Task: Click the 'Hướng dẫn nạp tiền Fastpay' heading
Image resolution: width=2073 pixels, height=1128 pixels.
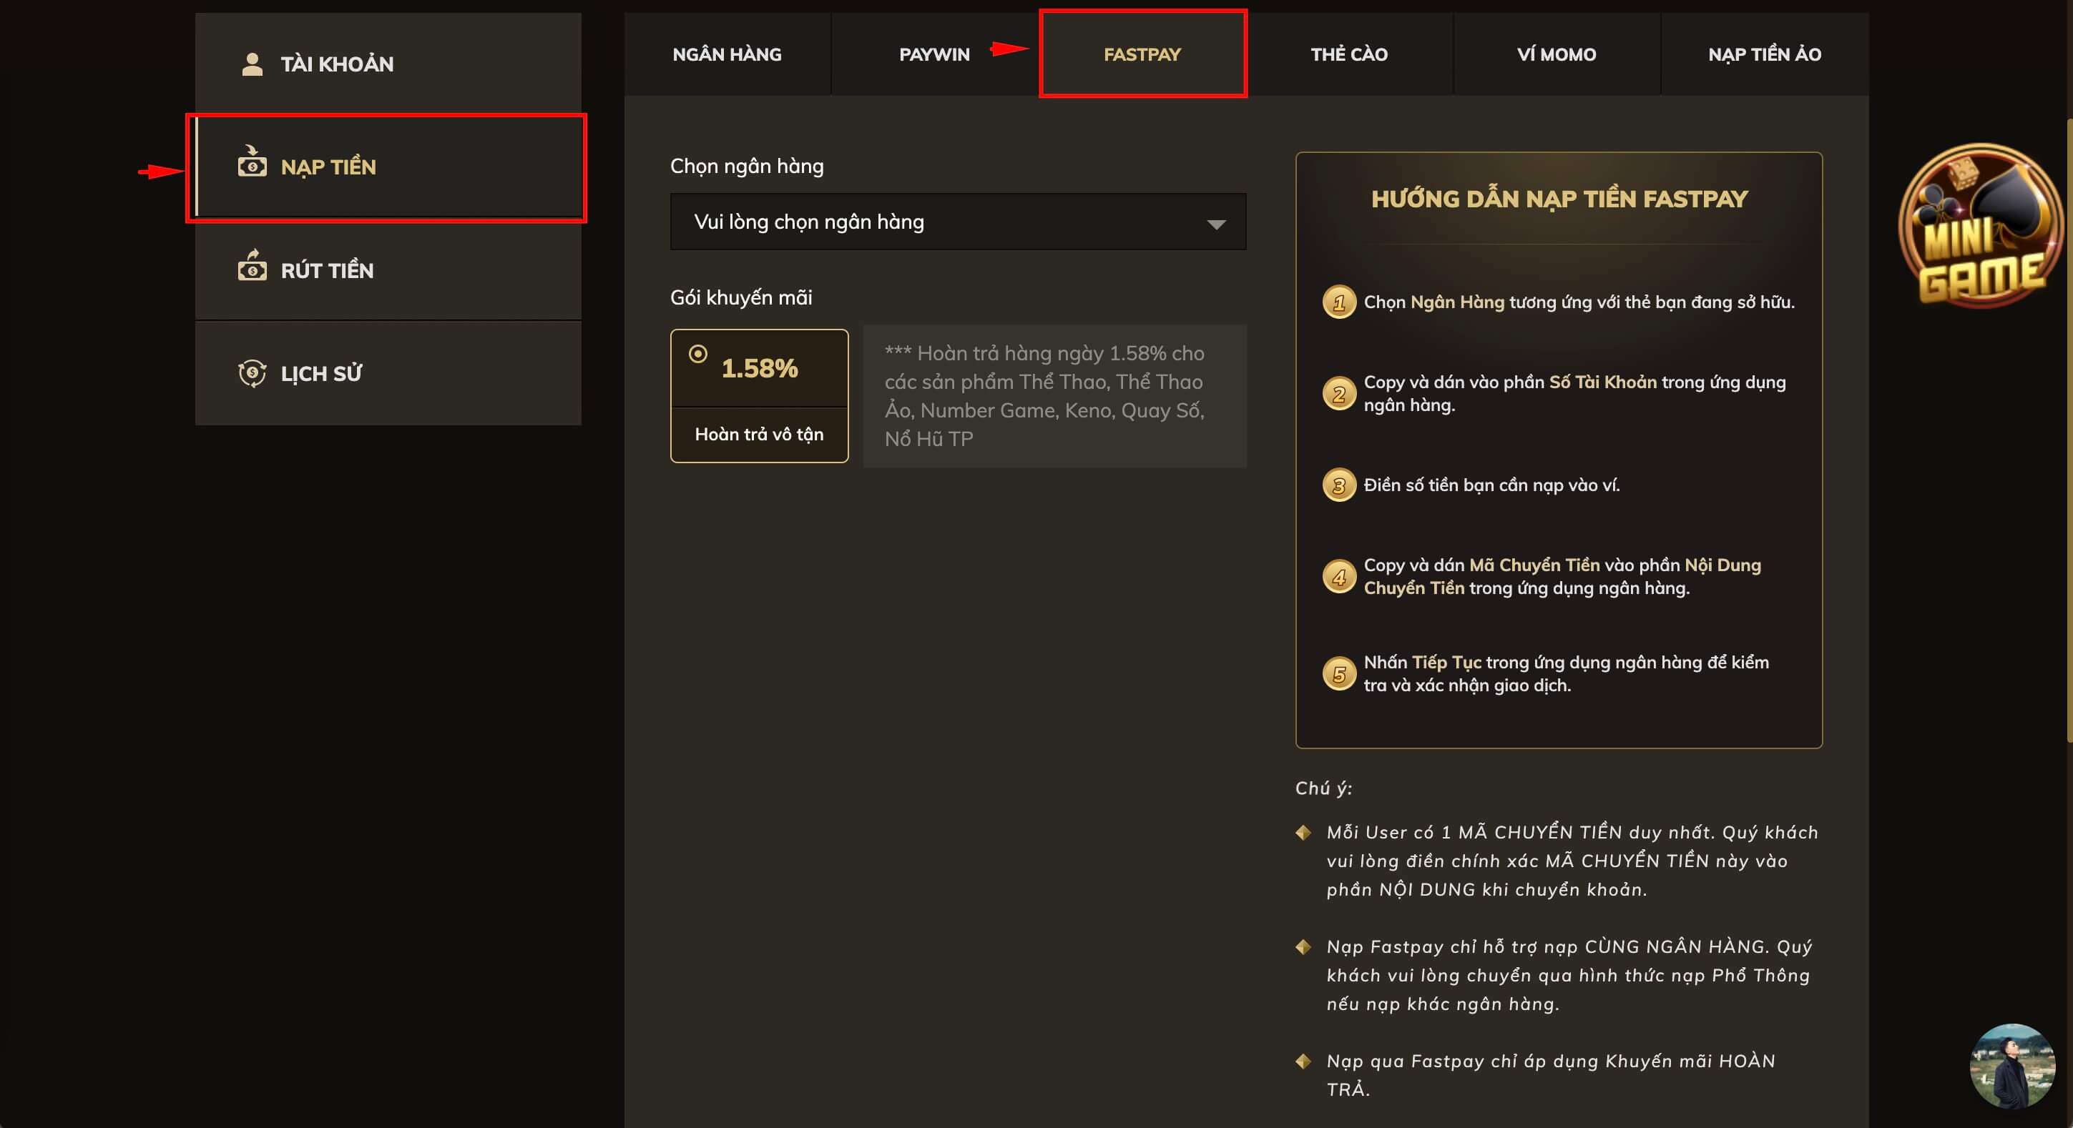Action: coord(1559,199)
